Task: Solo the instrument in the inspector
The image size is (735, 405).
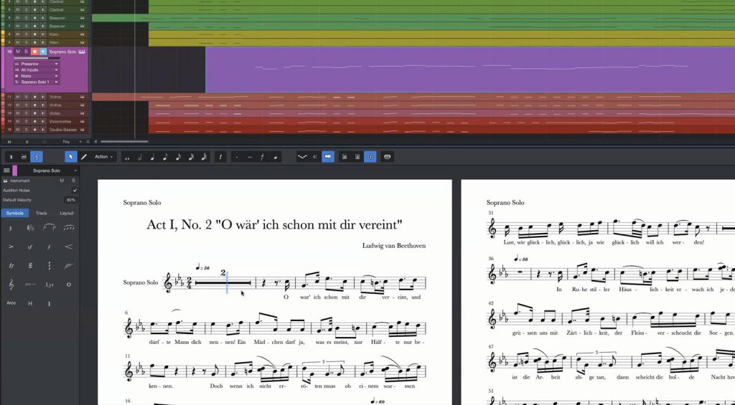Action: [x=73, y=181]
